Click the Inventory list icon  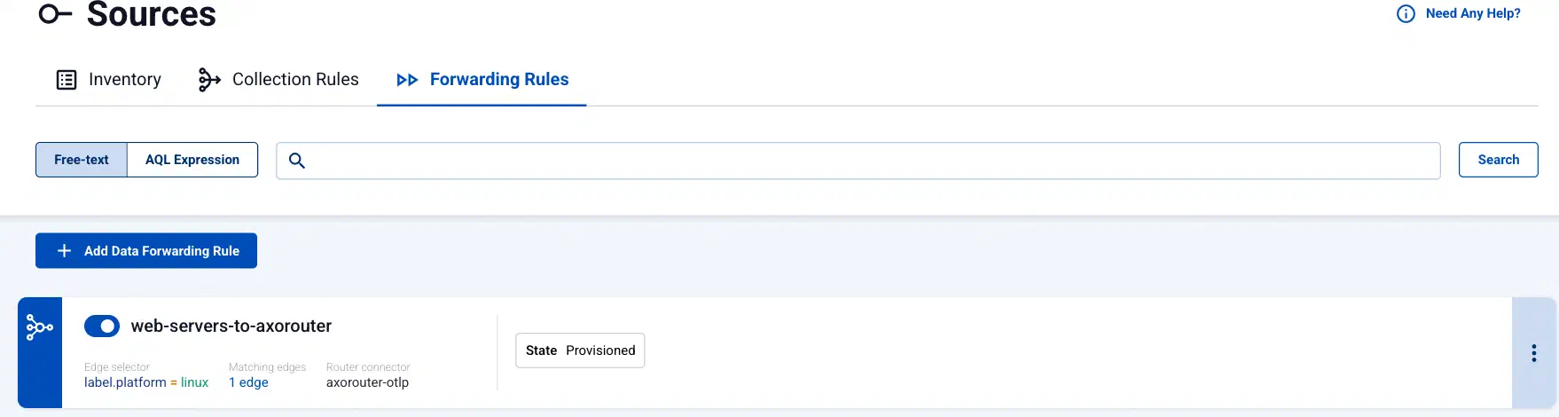point(67,80)
